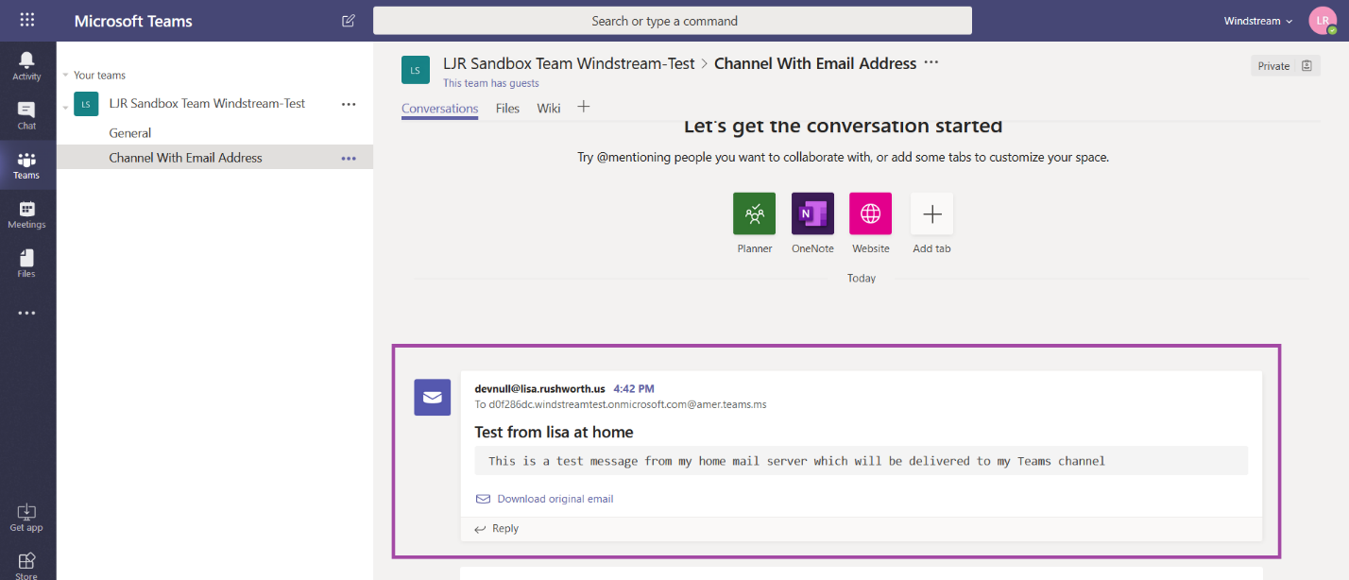Click the LJR Sandbox Team breadcrumb in header

569,63
